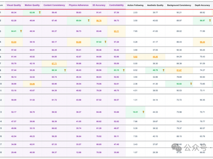Viewport: 213px width, 159px height.
Task: Click the Action Following column header
Action: (x=135, y=5)
